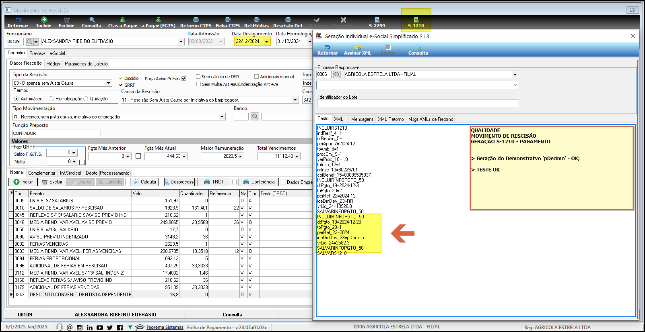645x332 pixels.
Task: Click the Função Preposto field containing CONTADOR
Action: pyautogui.click(x=56, y=133)
